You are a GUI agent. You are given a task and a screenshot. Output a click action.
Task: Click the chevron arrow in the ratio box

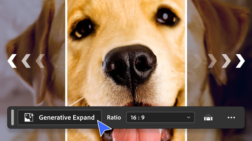point(188,117)
